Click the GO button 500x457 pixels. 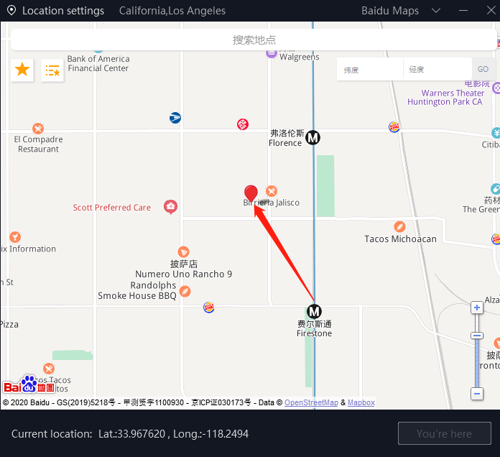483,69
